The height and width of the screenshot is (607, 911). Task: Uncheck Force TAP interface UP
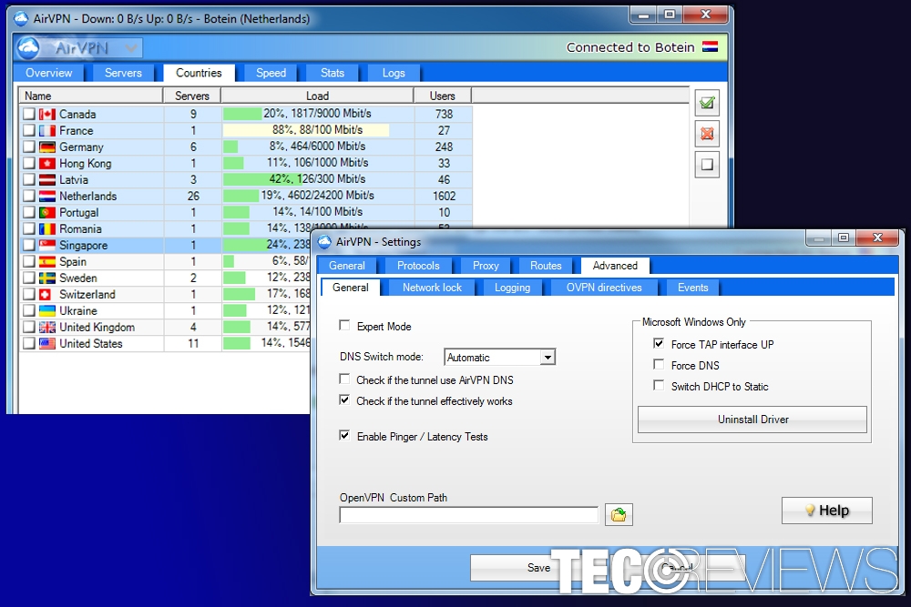659,343
